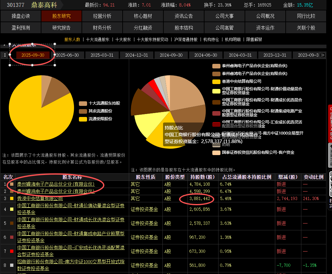
Task: Go to 公司大事 tab
Action: [224, 16]
